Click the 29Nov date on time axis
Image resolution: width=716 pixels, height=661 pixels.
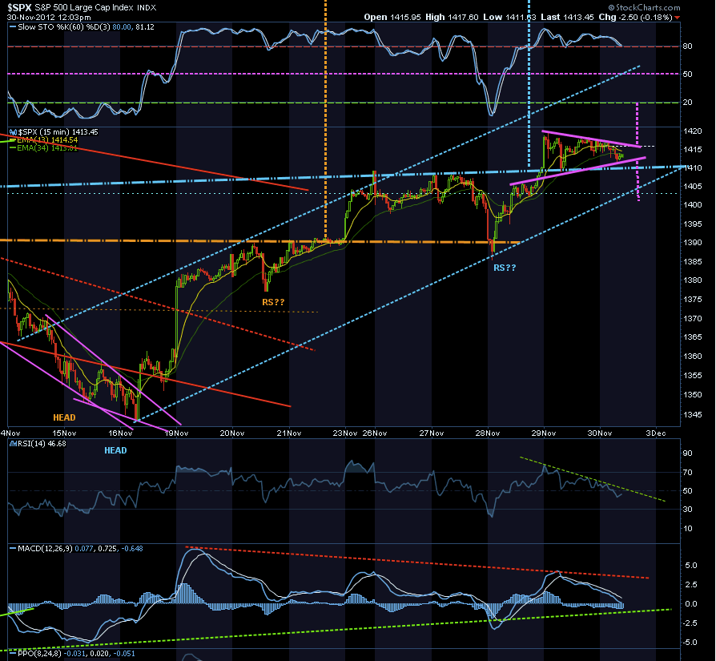click(543, 433)
